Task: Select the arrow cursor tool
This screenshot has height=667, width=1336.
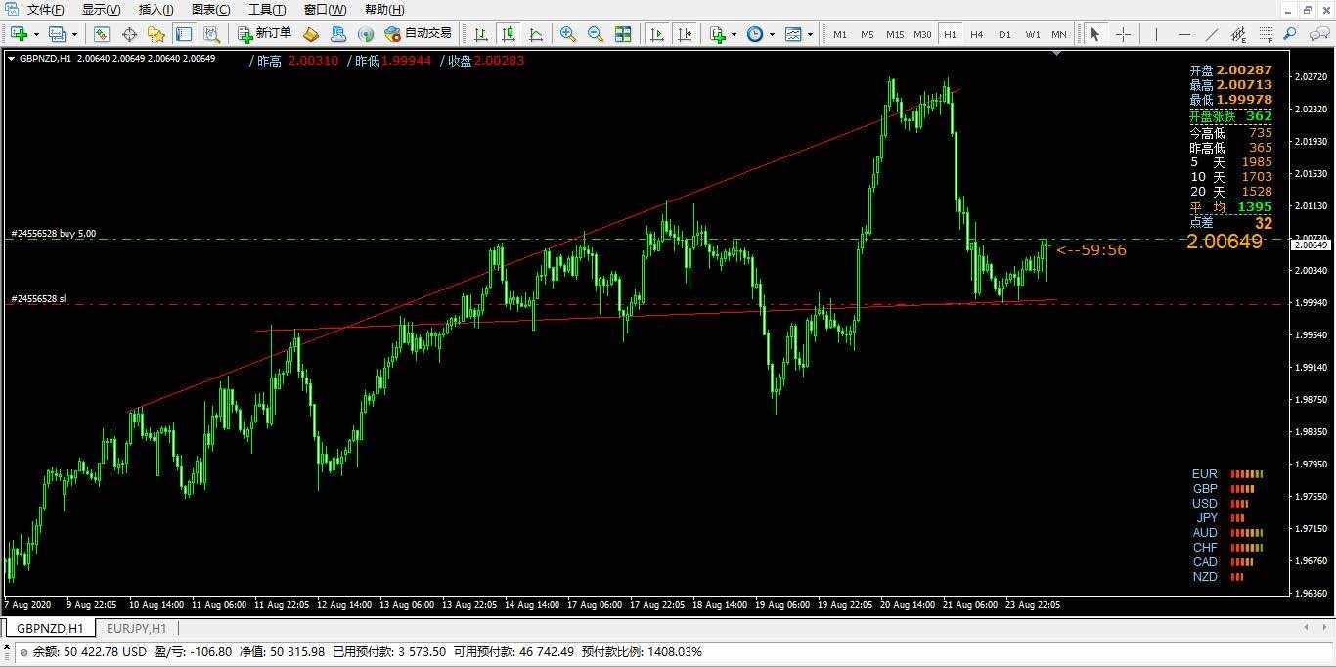Action: click(1095, 34)
